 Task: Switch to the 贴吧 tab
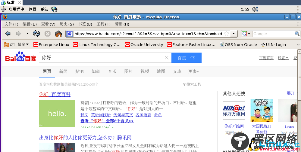point(80,71)
